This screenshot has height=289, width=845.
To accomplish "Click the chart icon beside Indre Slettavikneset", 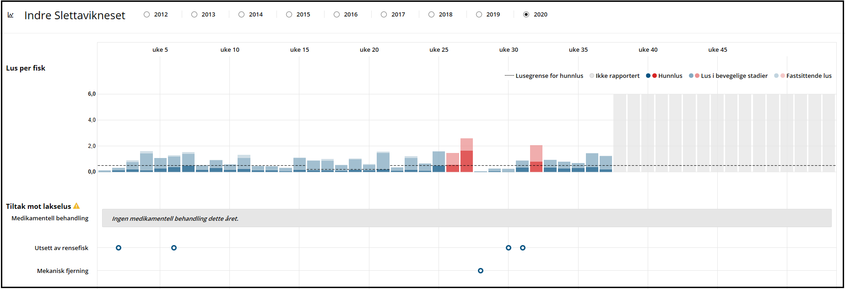I will coord(11,15).
